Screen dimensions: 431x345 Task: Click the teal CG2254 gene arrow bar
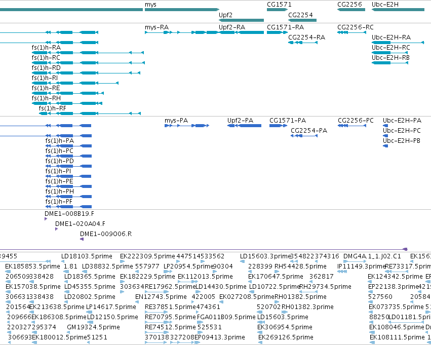(x=302, y=20)
